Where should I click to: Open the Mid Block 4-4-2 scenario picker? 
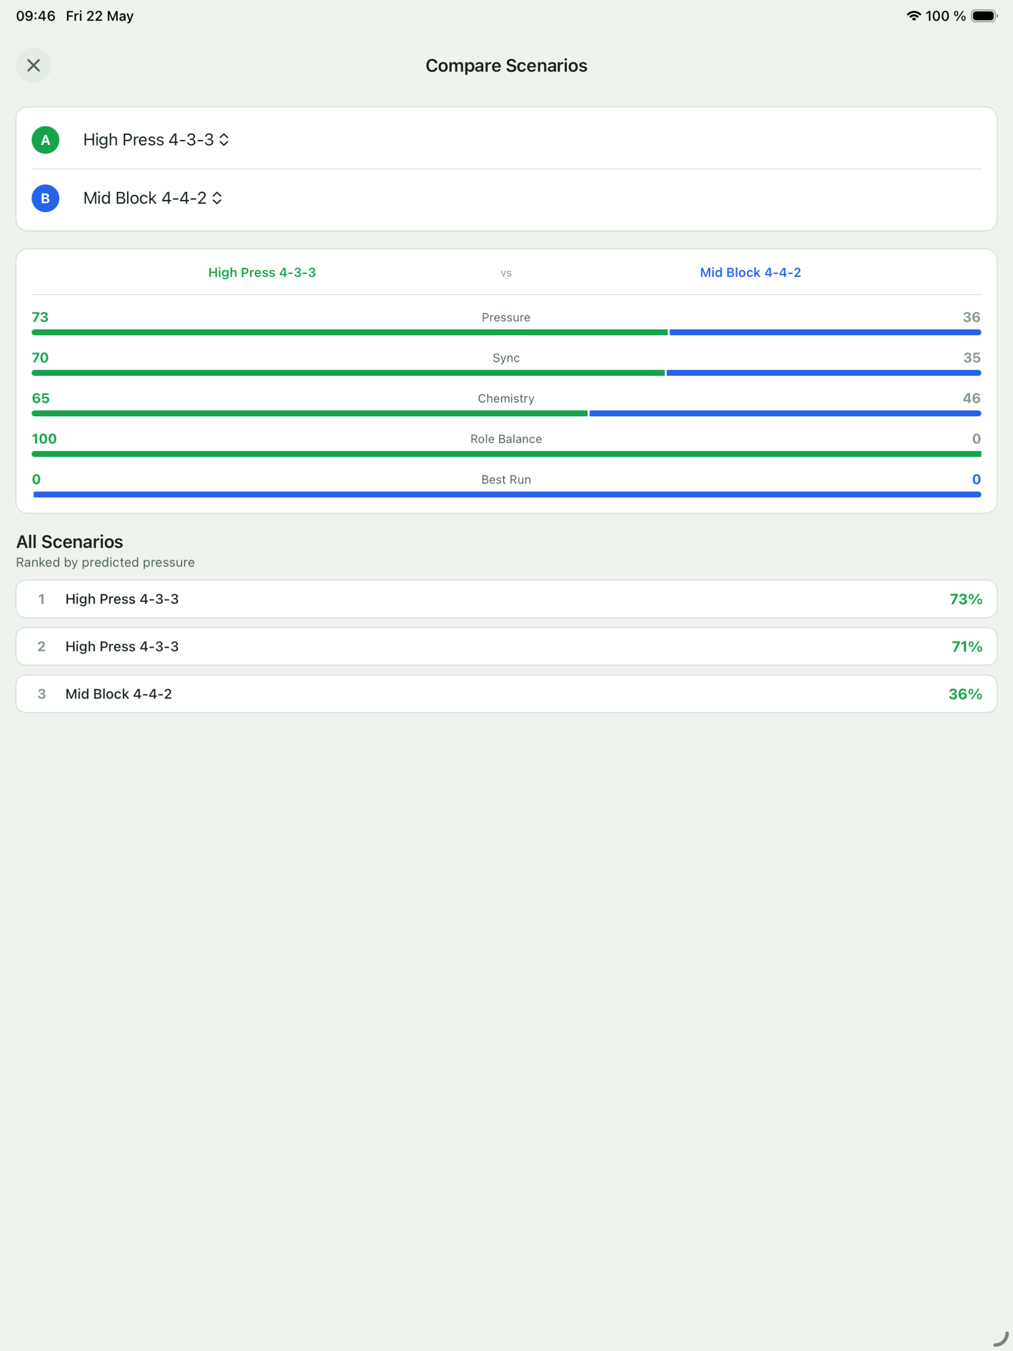click(153, 198)
